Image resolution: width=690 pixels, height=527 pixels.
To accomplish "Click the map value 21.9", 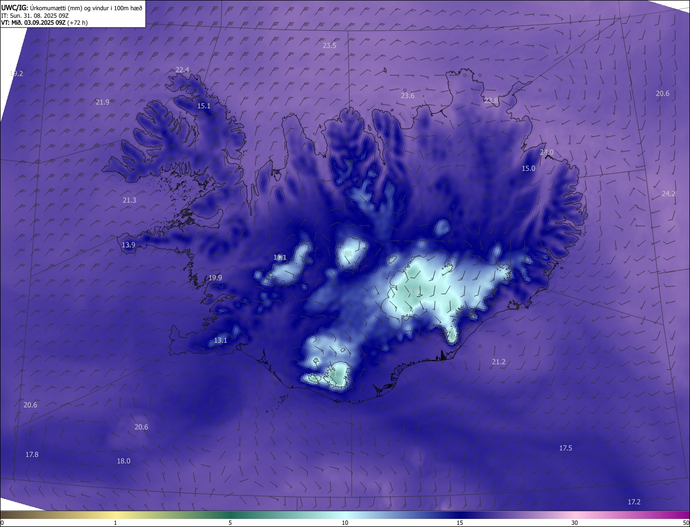I will pos(102,102).
